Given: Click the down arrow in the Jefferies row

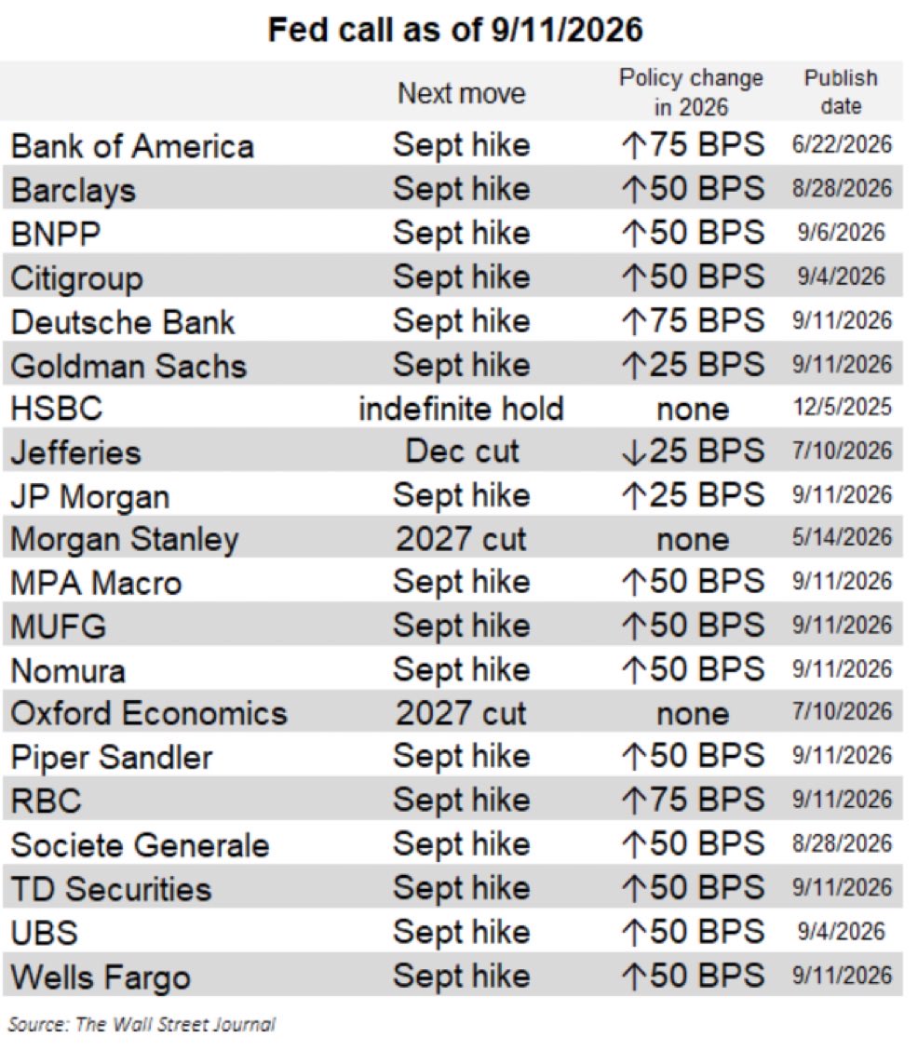Looking at the screenshot, I should 633,451.
